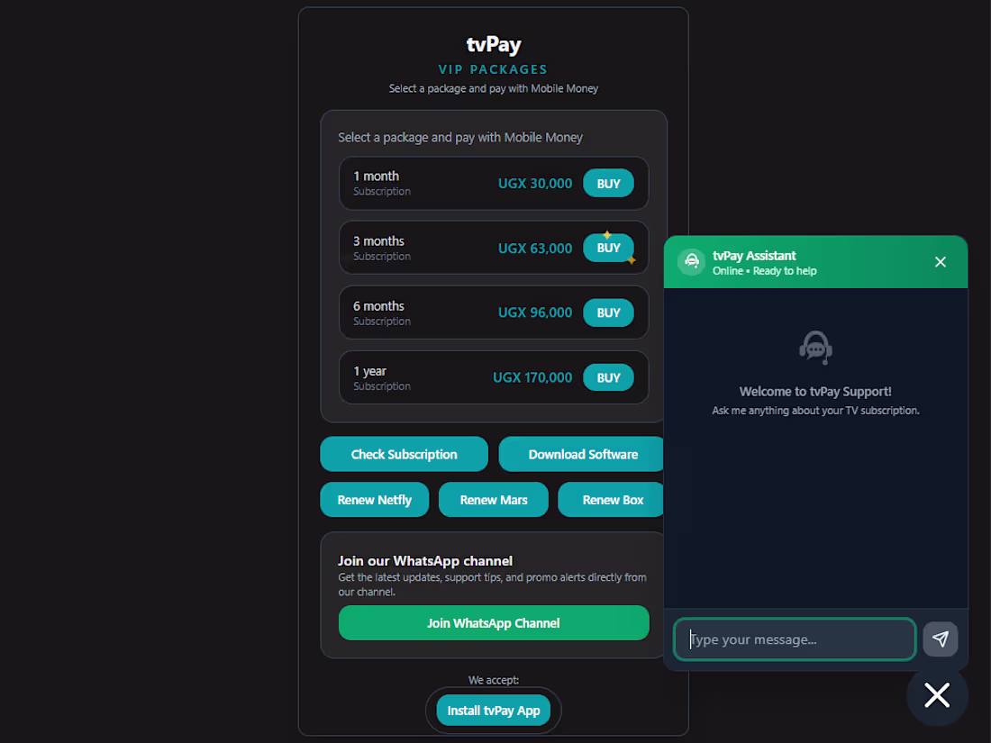Screen dimensions: 991x743
Task: Buy the 1 month subscription
Action: tap(608, 183)
